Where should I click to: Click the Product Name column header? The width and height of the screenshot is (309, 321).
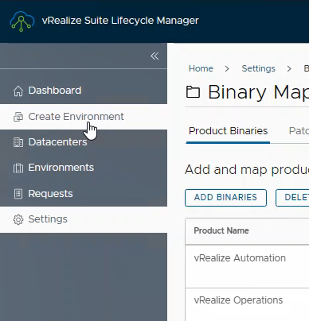tap(221, 230)
